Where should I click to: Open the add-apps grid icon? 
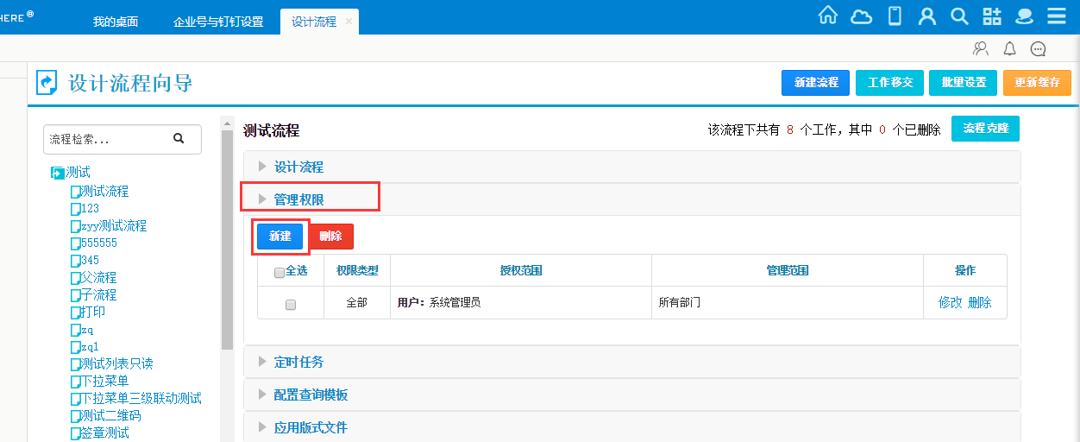[992, 16]
